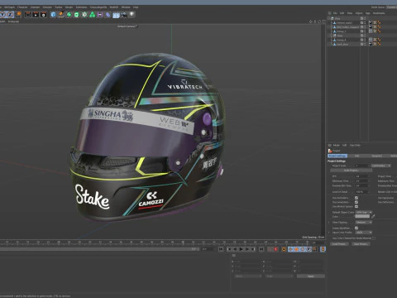Click the green Volume Builder icon
The height and width of the screenshot is (298, 397).
coord(93,15)
